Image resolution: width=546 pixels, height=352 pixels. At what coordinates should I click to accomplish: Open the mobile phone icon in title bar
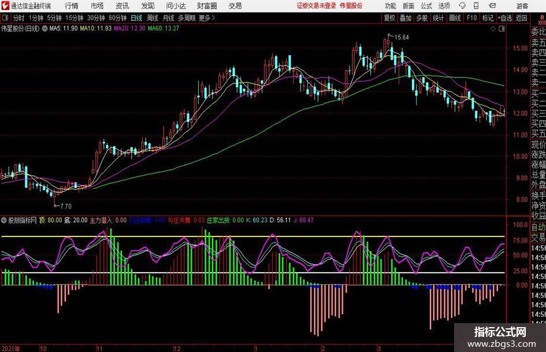[x=476, y=6]
